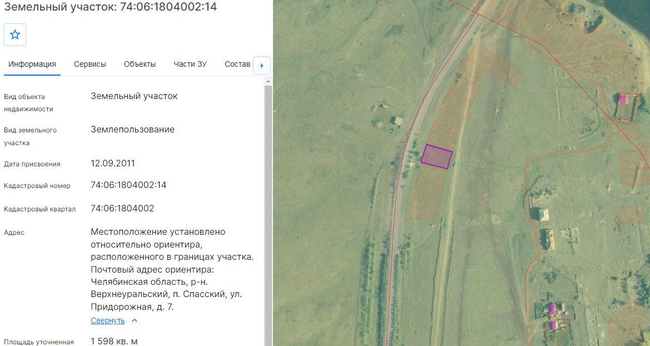The height and width of the screenshot is (346, 650).
Task: Select the Части ЗУ tab
Action: 190,65
